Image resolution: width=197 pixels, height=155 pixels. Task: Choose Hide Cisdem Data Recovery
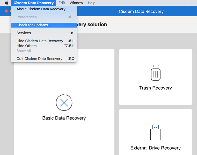44,41
